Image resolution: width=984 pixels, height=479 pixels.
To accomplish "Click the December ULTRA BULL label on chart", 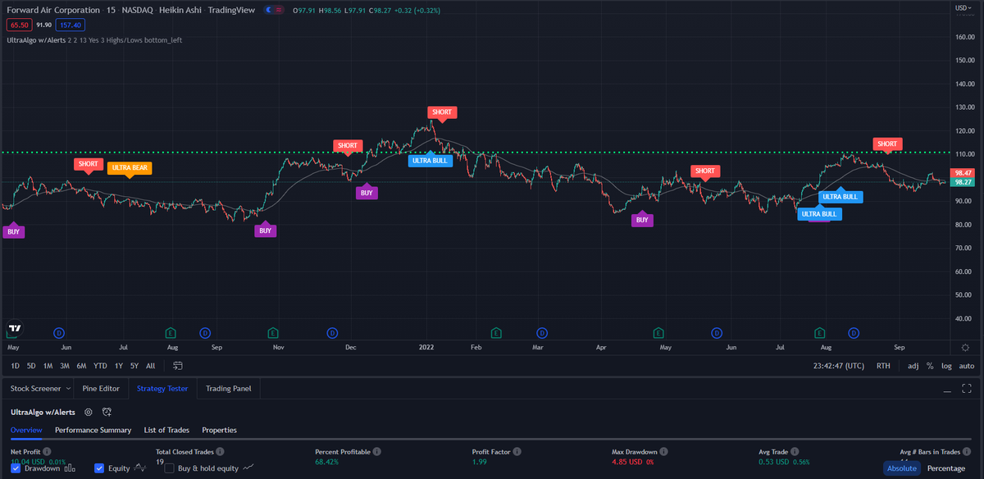I will point(430,160).
